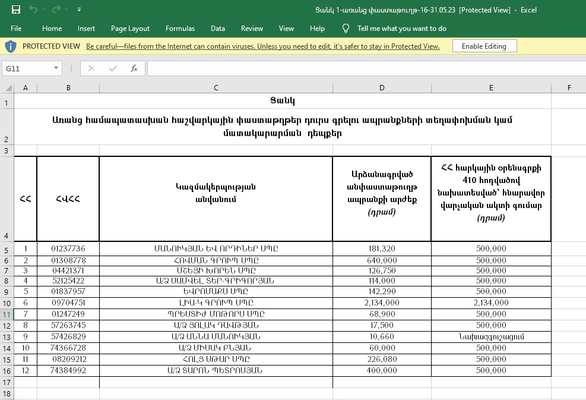Click the Enable Editing button
The width and height of the screenshot is (586, 400).
tap(484, 46)
